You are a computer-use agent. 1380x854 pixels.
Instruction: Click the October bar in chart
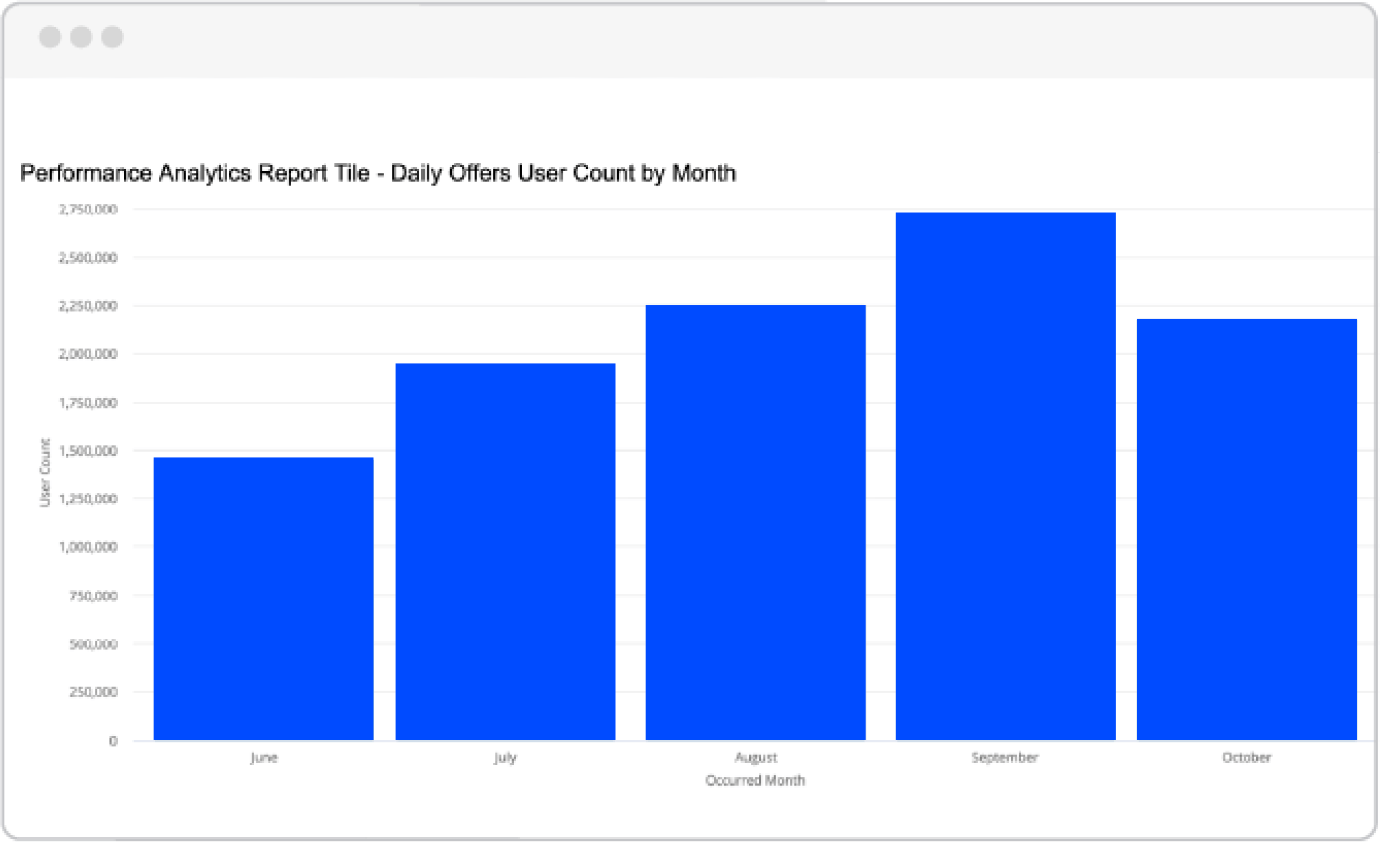[x=1247, y=529]
